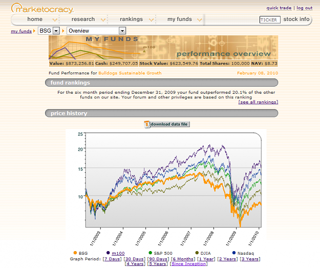The height and width of the screenshot is (268, 320).
Task: Click the download data file icon
Action: click(x=147, y=124)
